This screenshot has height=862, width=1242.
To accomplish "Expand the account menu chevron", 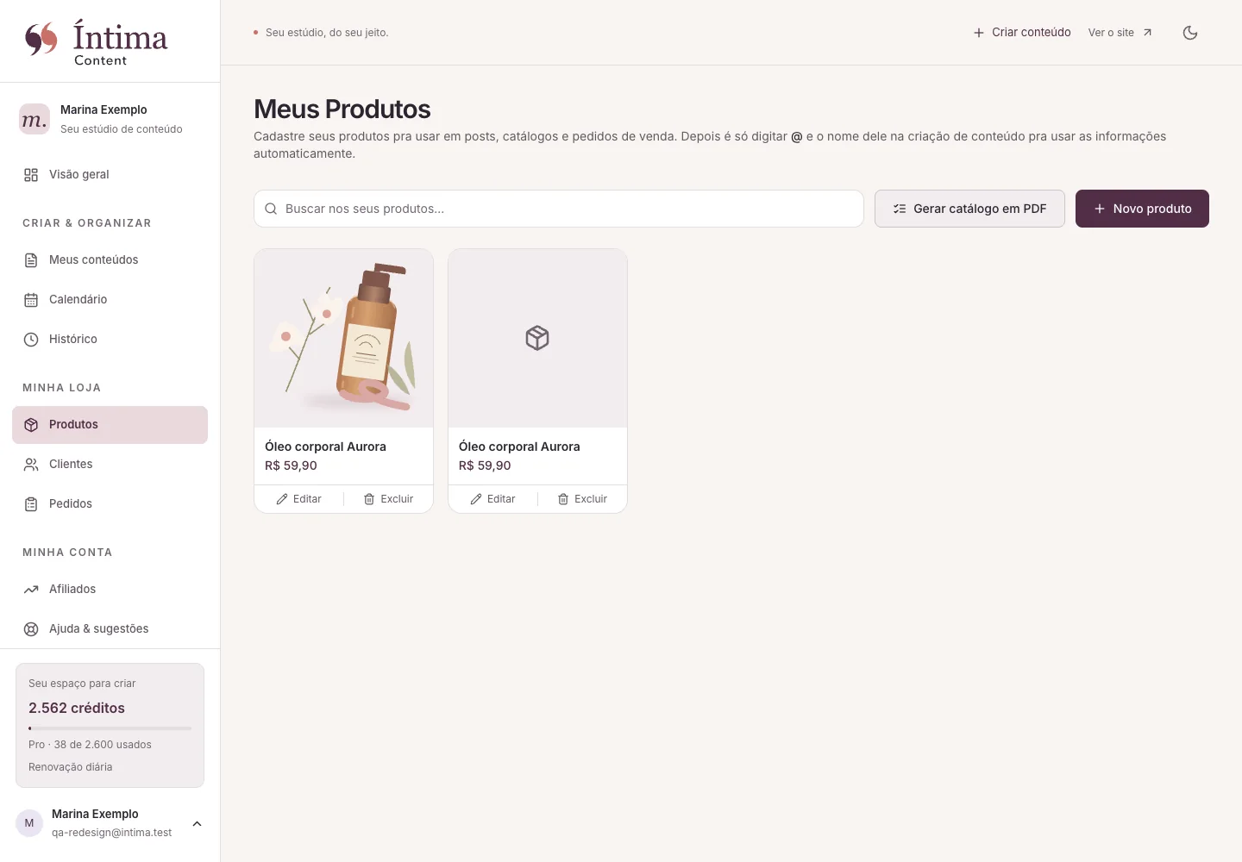I will pos(197,824).
